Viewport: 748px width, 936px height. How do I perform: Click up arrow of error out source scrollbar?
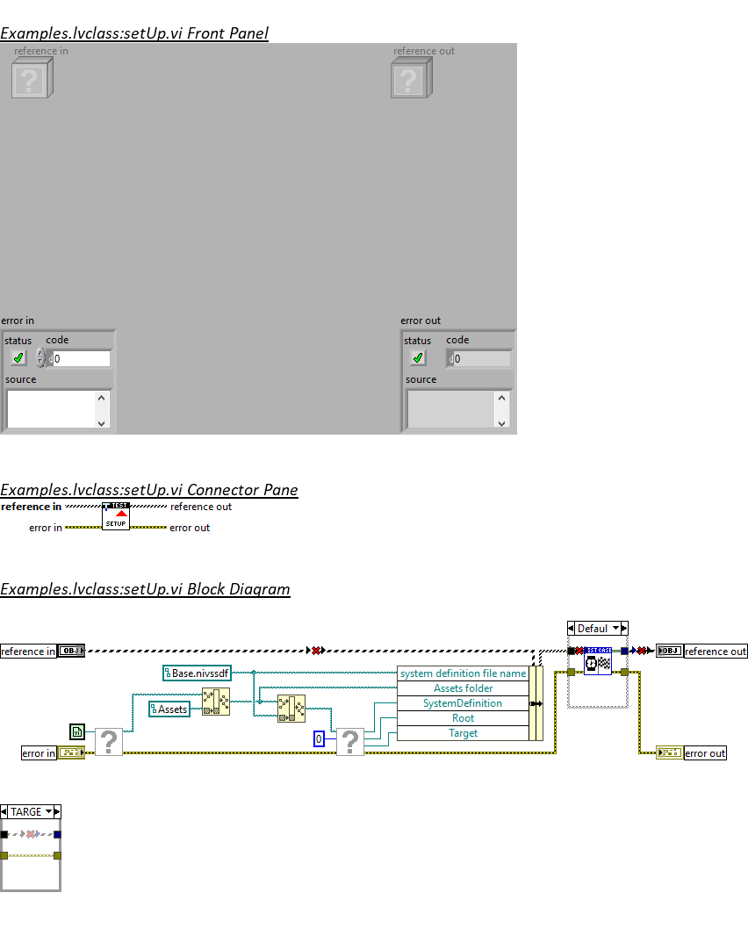tap(502, 398)
